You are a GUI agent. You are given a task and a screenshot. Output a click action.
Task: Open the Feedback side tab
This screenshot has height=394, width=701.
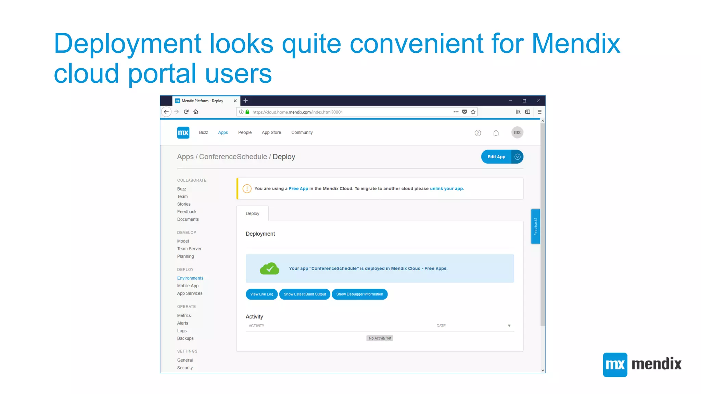pyautogui.click(x=536, y=226)
